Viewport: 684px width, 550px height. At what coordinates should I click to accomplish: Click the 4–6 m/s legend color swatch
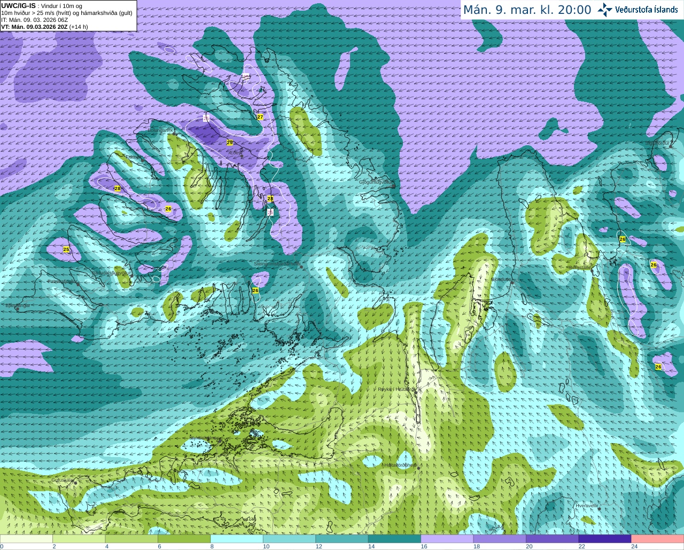click(131, 539)
